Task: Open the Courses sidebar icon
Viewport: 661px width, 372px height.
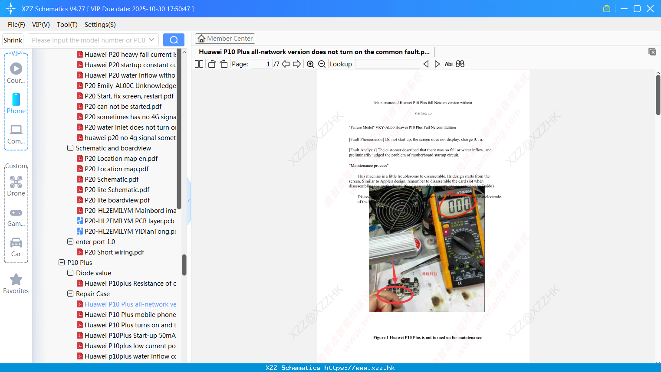Action: tap(16, 73)
